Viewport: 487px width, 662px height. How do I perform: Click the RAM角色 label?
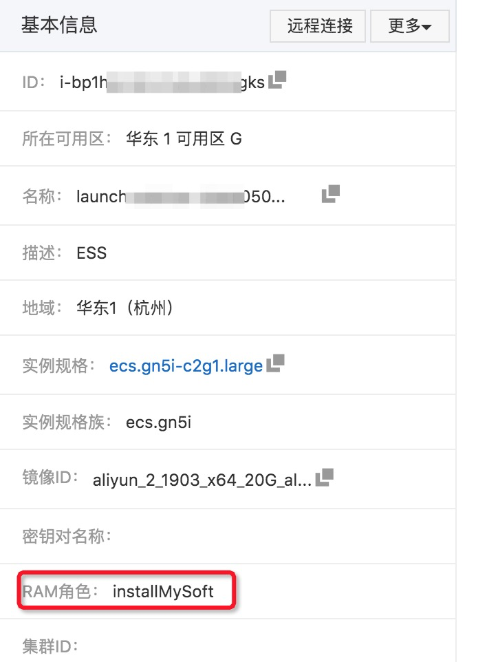[60, 592]
